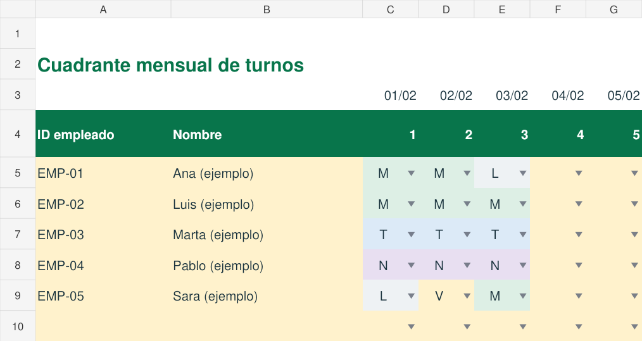The height and width of the screenshot is (341, 642).
Task: Select column E header
Action: point(502,9)
